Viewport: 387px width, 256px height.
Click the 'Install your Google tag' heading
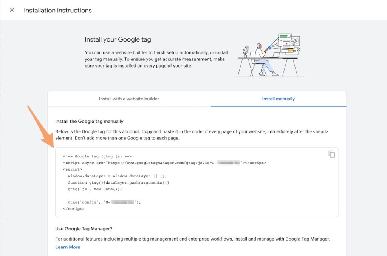118,40
